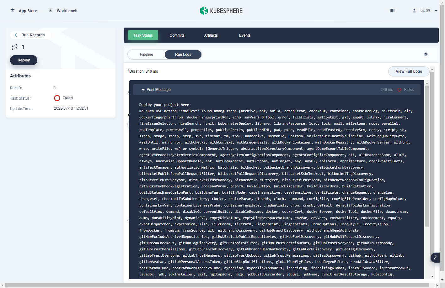
Task: Open the Workbench page
Action: (66, 11)
